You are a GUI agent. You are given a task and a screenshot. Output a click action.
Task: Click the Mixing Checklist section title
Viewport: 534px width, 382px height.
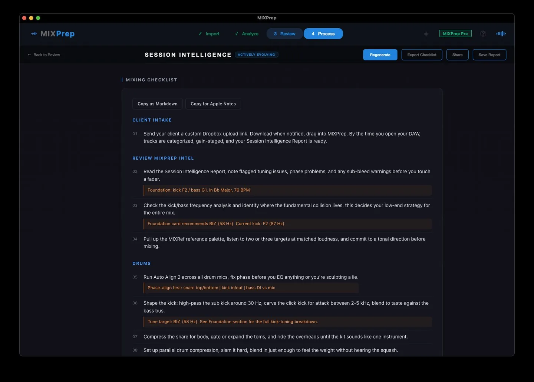[x=151, y=80]
